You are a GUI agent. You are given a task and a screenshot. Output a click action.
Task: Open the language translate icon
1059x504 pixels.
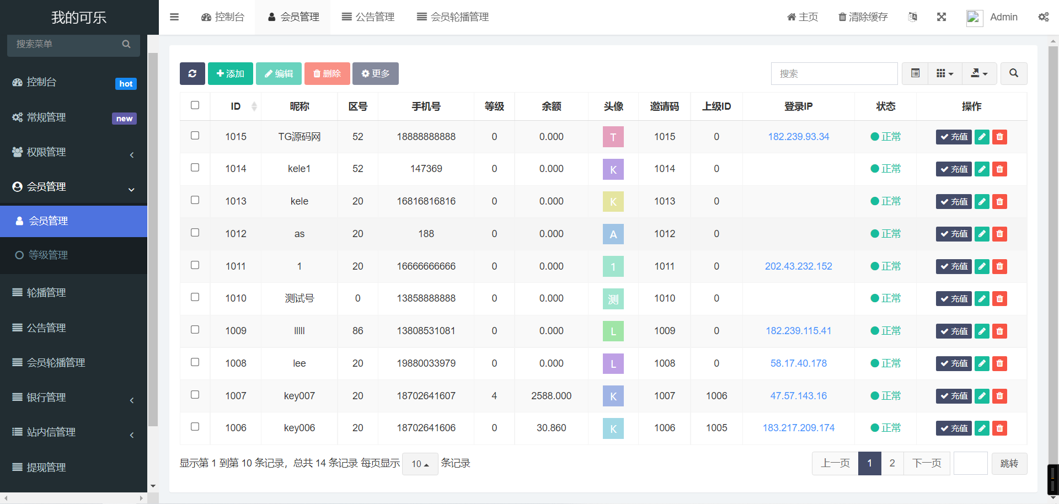(x=913, y=17)
